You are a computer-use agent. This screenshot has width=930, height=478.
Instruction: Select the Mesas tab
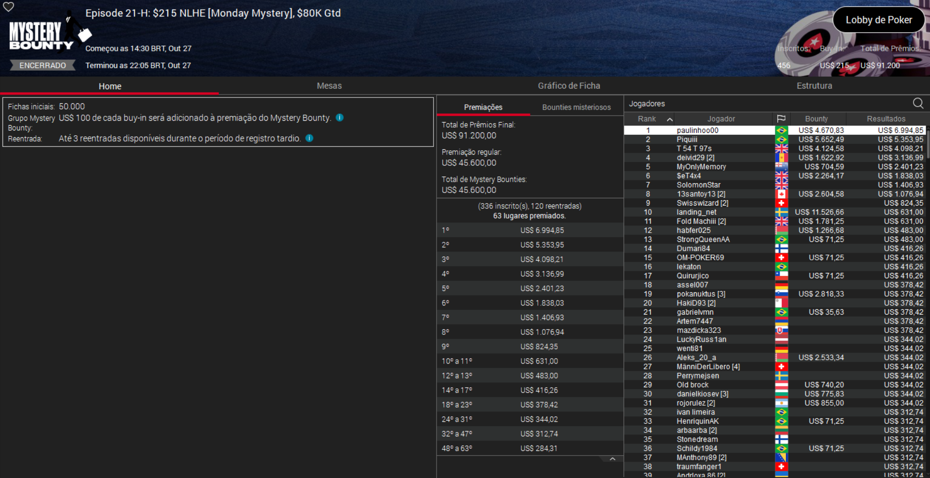329,85
